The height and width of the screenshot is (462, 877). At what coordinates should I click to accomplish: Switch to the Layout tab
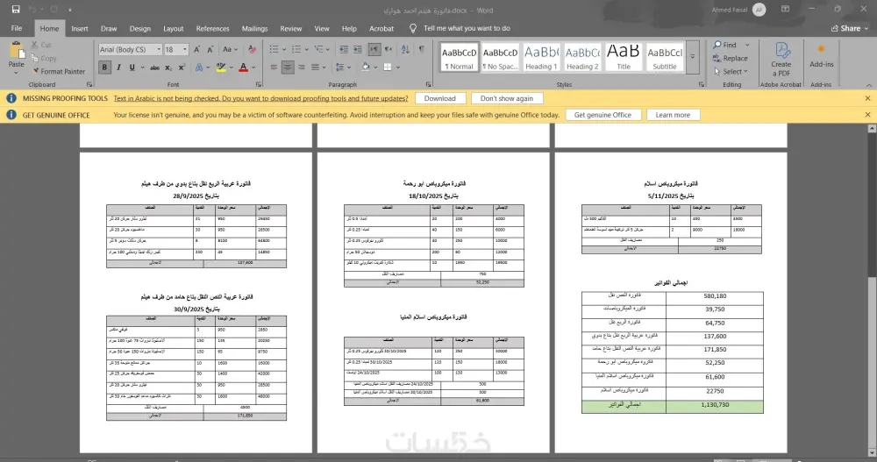pyautogui.click(x=173, y=29)
